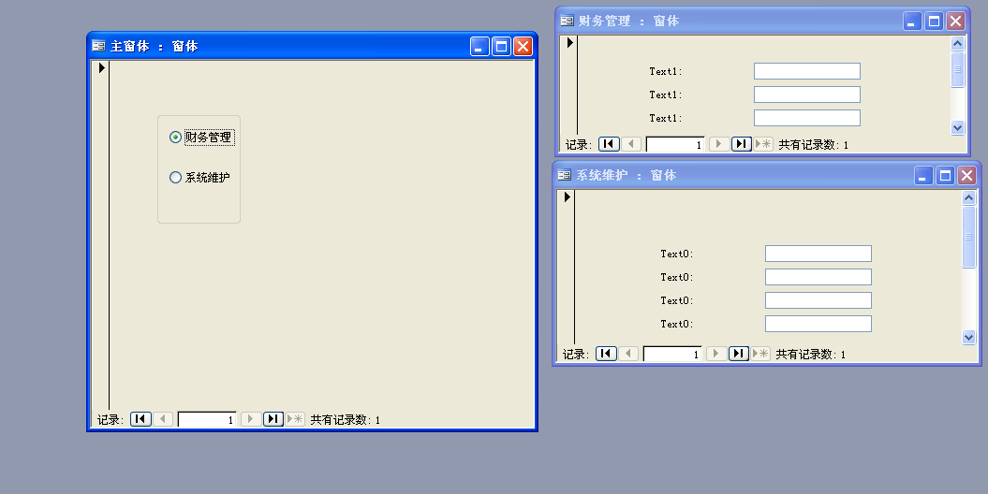Click scrollbar thumb in 系统维护 window

968,237
